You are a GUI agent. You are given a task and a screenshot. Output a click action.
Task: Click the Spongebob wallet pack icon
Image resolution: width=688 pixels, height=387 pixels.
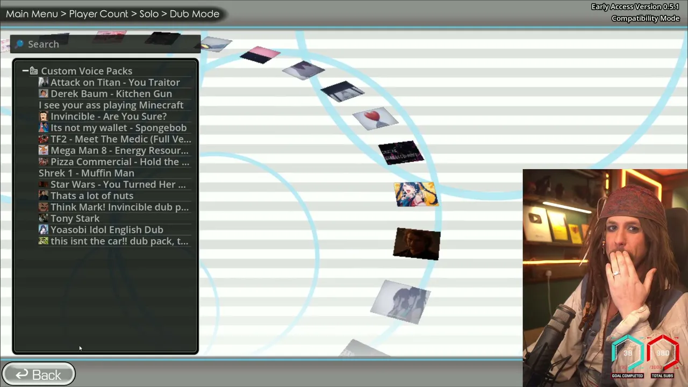click(x=44, y=127)
